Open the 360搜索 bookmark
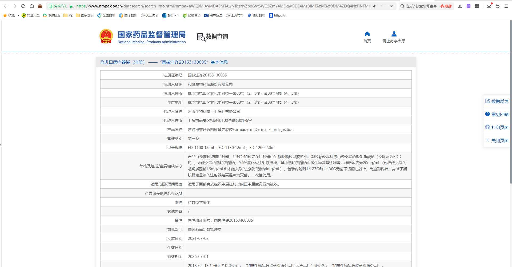Image resolution: width=512 pixels, height=267 pixels. [52, 15]
